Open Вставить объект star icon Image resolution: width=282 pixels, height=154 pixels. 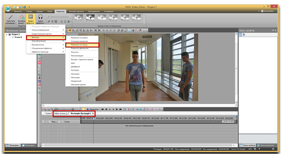pos(22,19)
